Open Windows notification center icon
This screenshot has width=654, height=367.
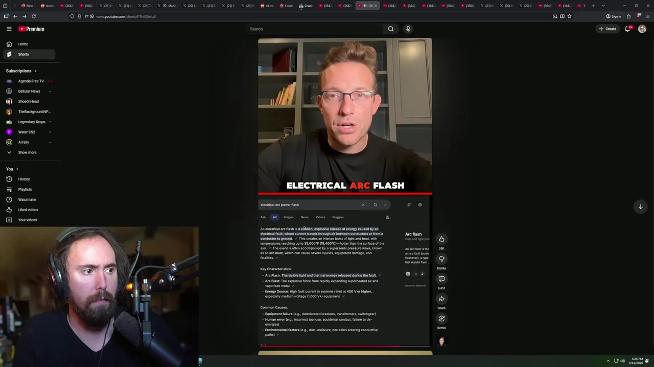tap(647, 361)
